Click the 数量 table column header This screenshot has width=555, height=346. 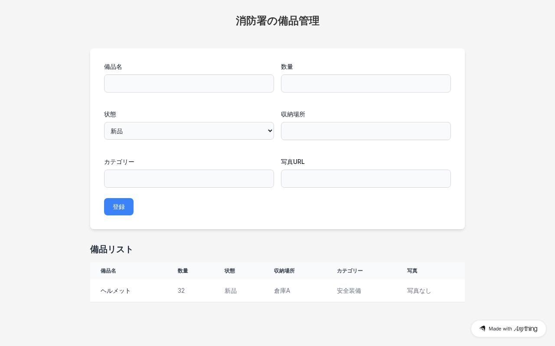[183, 271]
